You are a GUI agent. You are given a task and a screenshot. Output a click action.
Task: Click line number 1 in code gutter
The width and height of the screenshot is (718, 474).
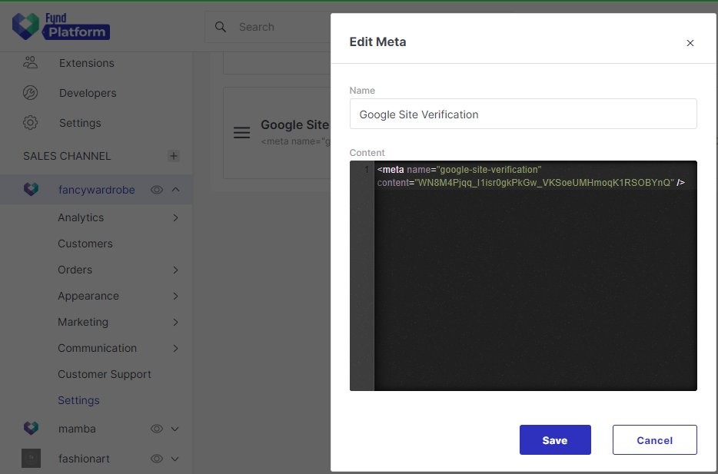tap(367, 170)
